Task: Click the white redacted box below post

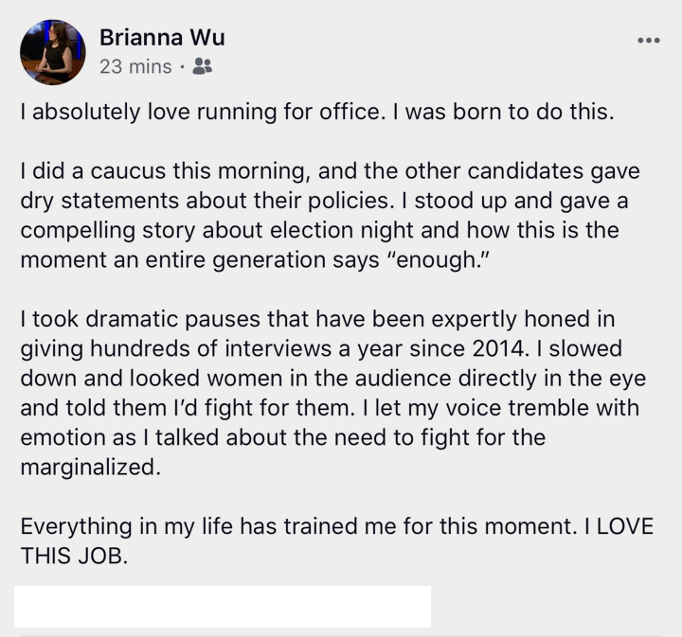Action: 223,606
